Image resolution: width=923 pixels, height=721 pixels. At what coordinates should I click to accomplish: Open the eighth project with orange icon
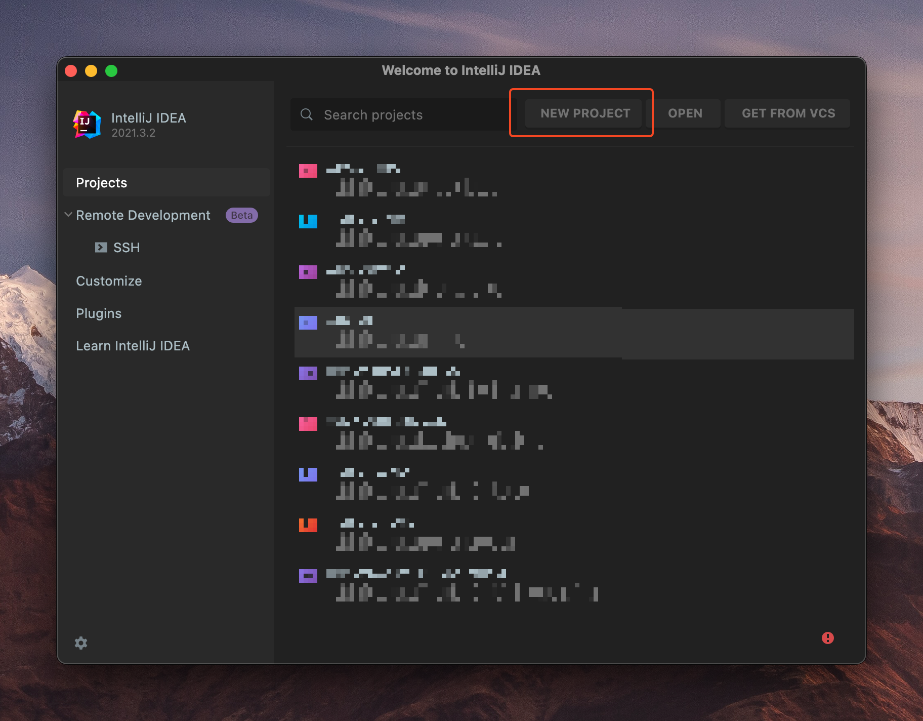pos(574,535)
